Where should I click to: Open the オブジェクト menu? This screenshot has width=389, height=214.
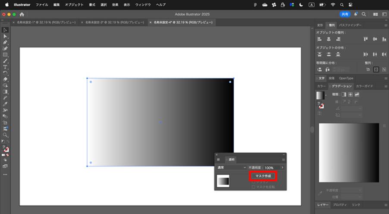[x=74, y=5]
